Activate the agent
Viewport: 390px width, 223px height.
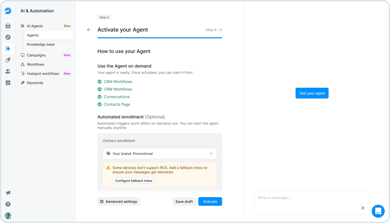pyautogui.click(x=210, y=201)
